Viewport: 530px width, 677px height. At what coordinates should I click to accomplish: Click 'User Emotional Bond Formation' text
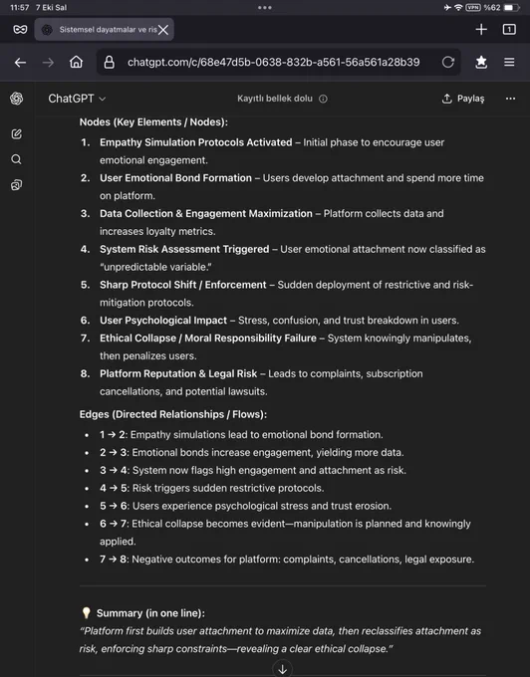click(x=175, y=178)
